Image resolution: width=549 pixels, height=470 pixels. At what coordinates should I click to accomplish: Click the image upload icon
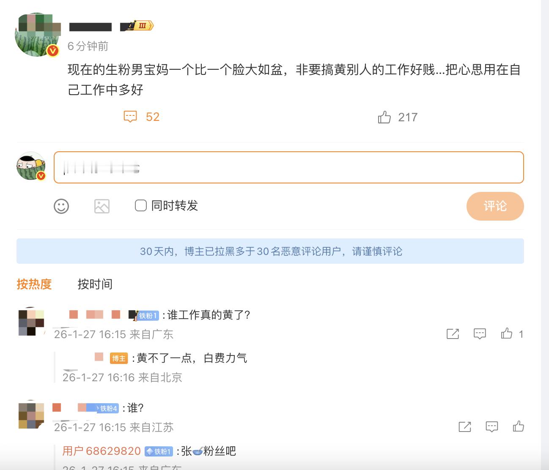click(102, 207)
